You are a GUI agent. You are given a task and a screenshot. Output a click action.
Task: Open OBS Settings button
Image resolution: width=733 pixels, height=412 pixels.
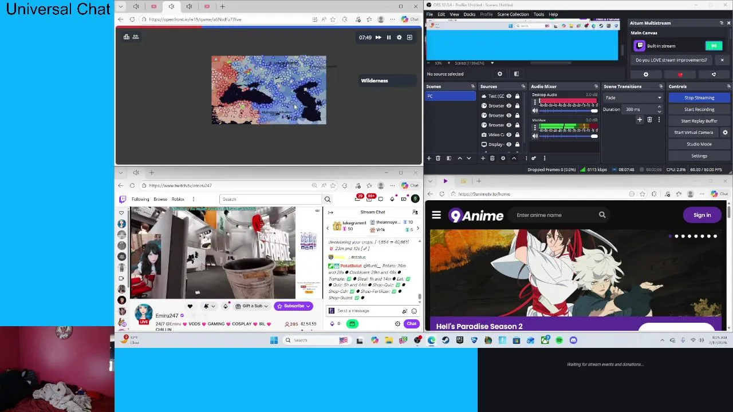pos(699,156)
